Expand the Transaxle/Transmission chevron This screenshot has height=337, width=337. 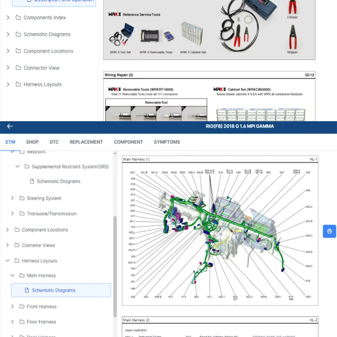point(12,214)
